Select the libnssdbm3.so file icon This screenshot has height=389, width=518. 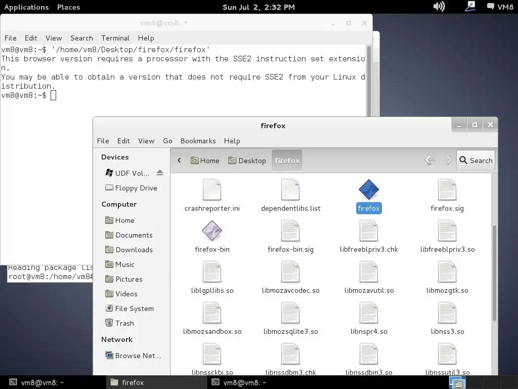click(369, 354)
